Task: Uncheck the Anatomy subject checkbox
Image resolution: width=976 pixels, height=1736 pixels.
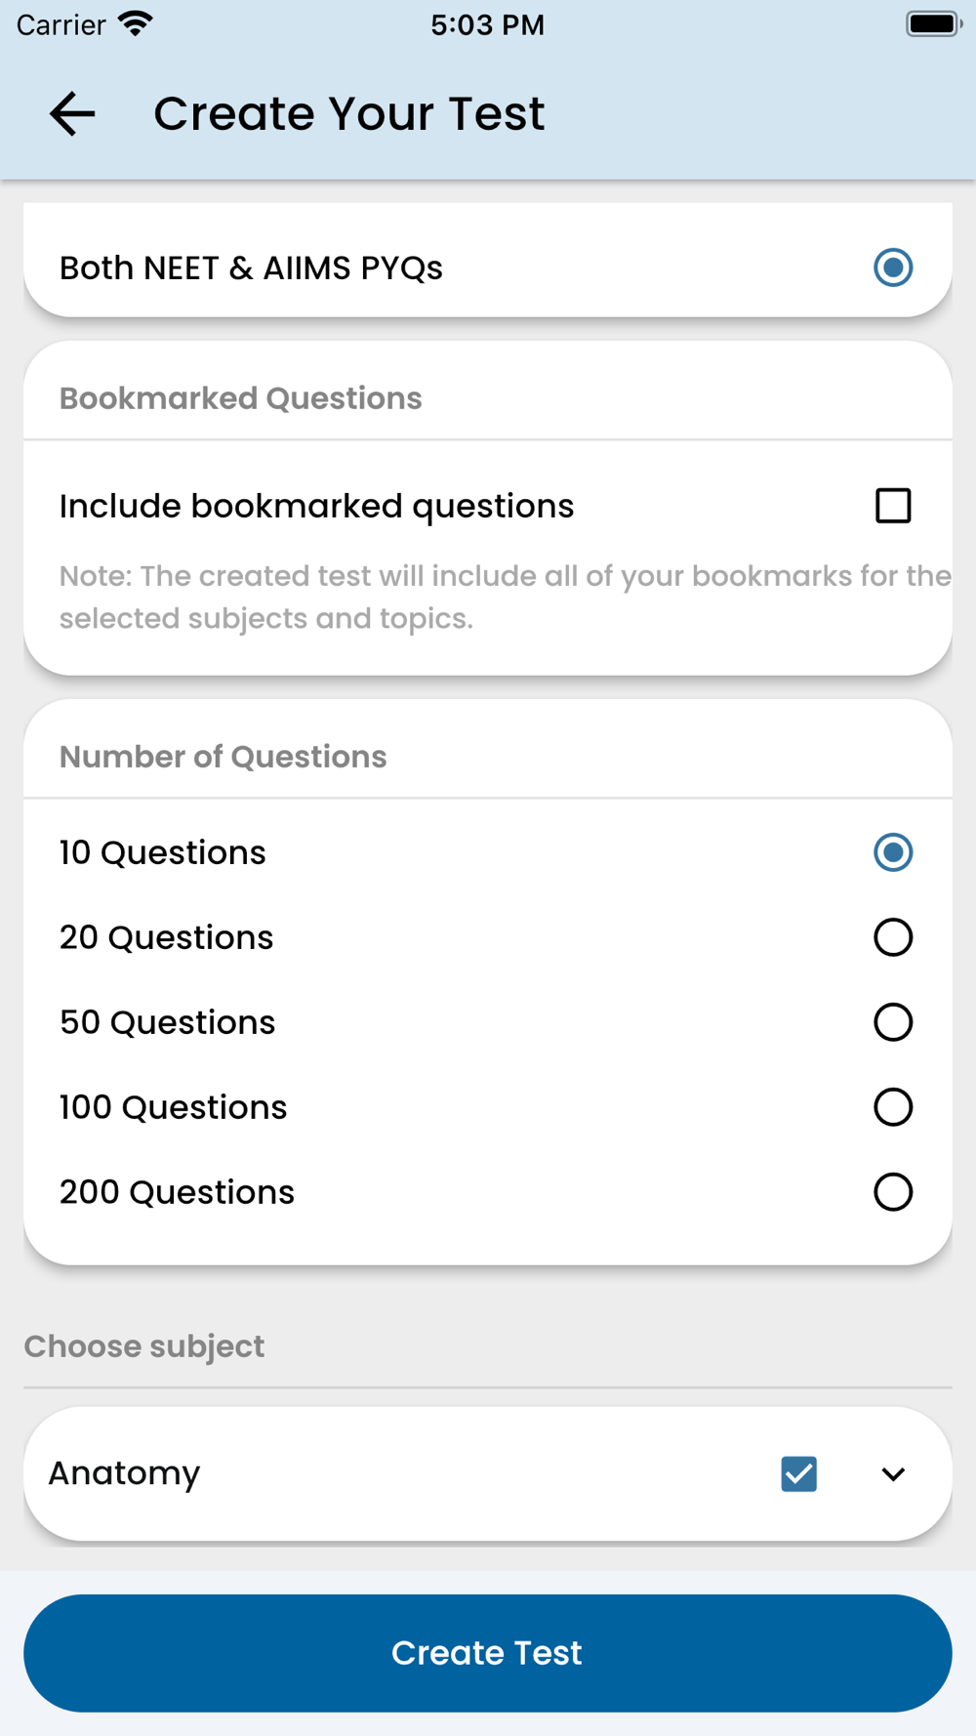Action: click(798, 1473)
